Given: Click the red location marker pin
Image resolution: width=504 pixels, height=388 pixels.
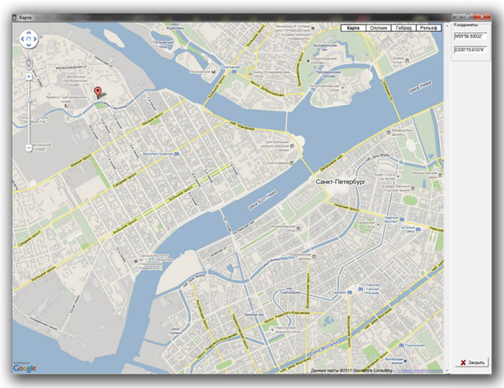Looking at the screenshot, I should point(99,91).
